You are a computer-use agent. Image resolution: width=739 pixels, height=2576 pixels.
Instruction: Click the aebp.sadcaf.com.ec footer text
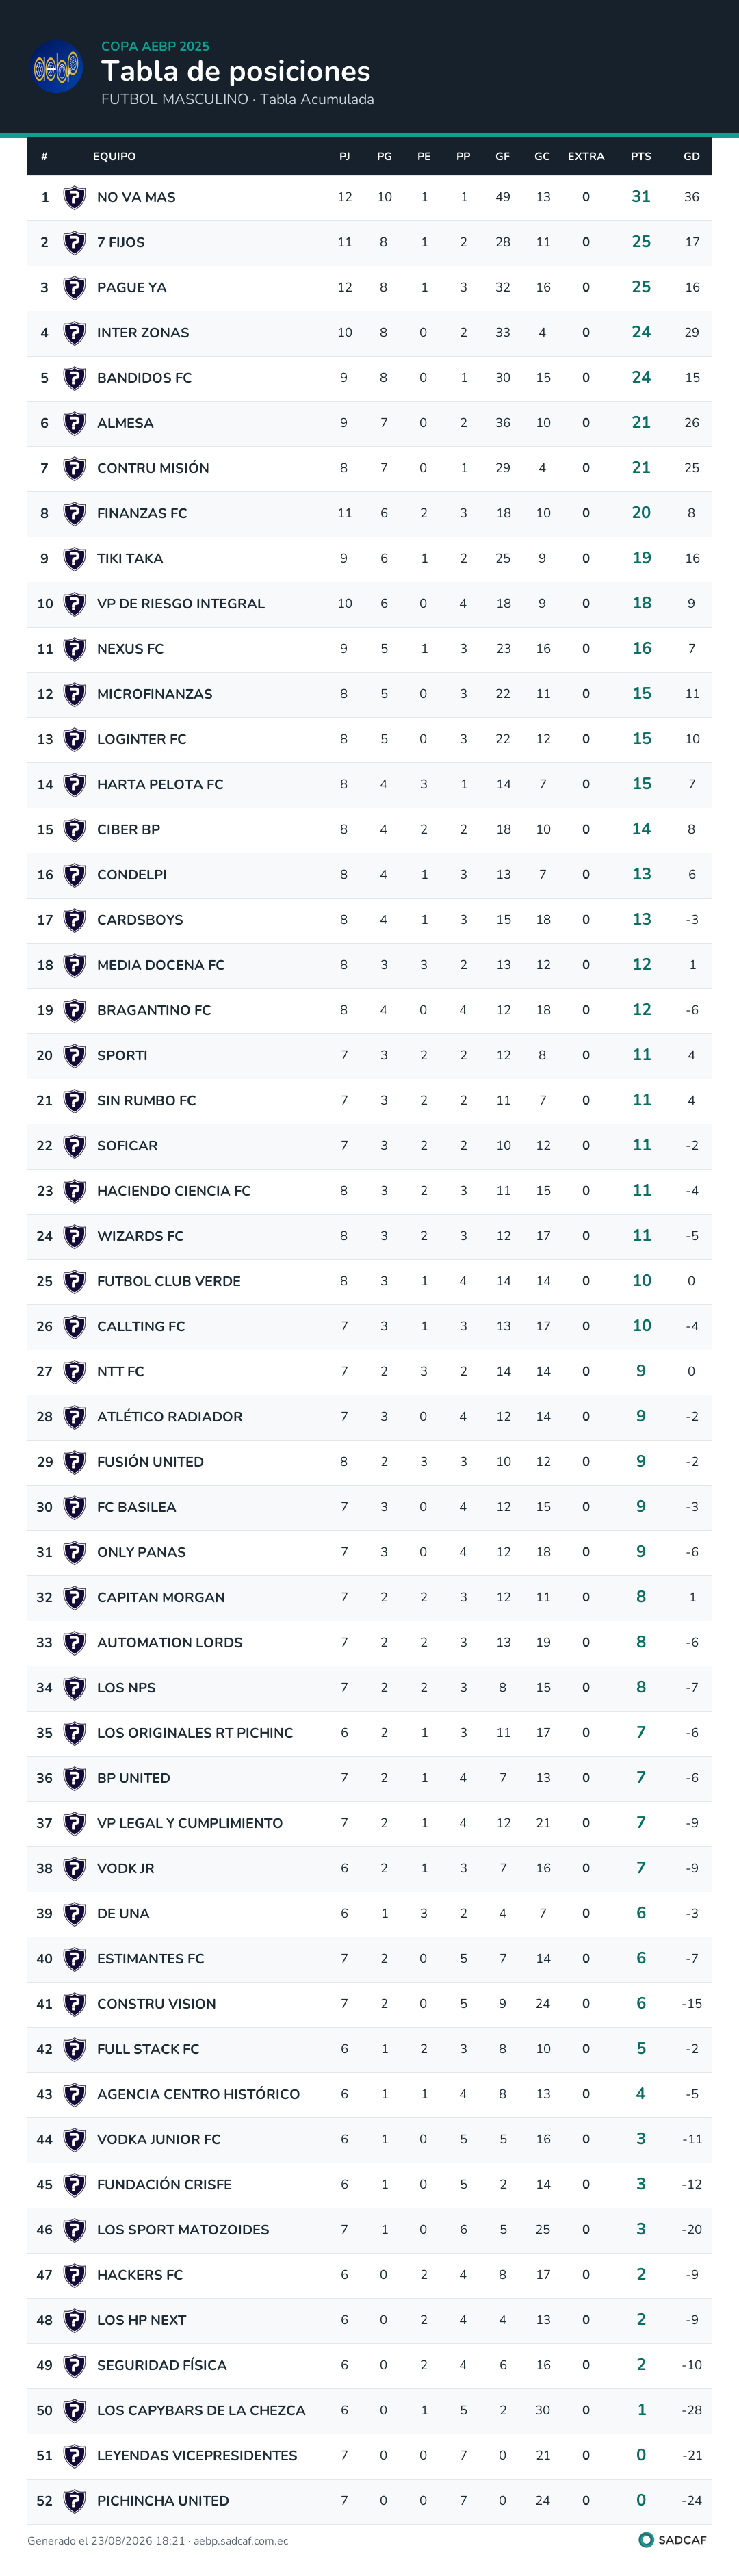tap(241, 2540)
